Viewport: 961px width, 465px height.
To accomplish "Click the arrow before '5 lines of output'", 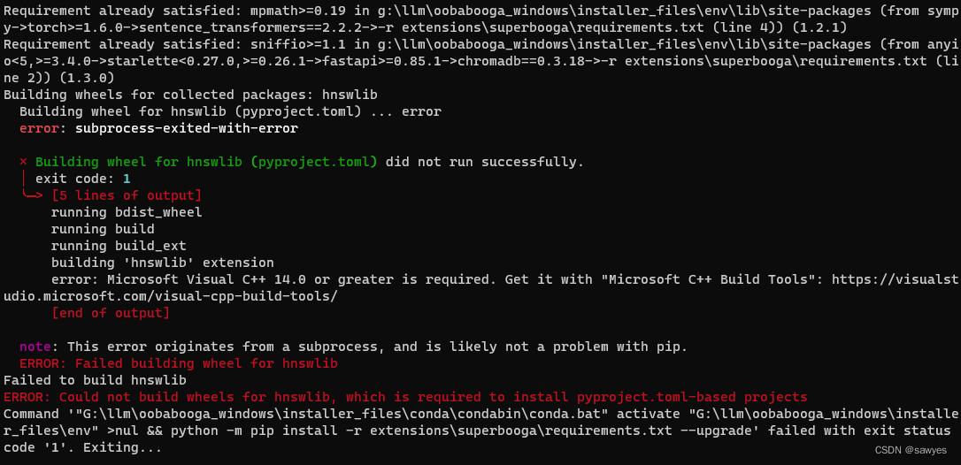I will tap(32, 196).
